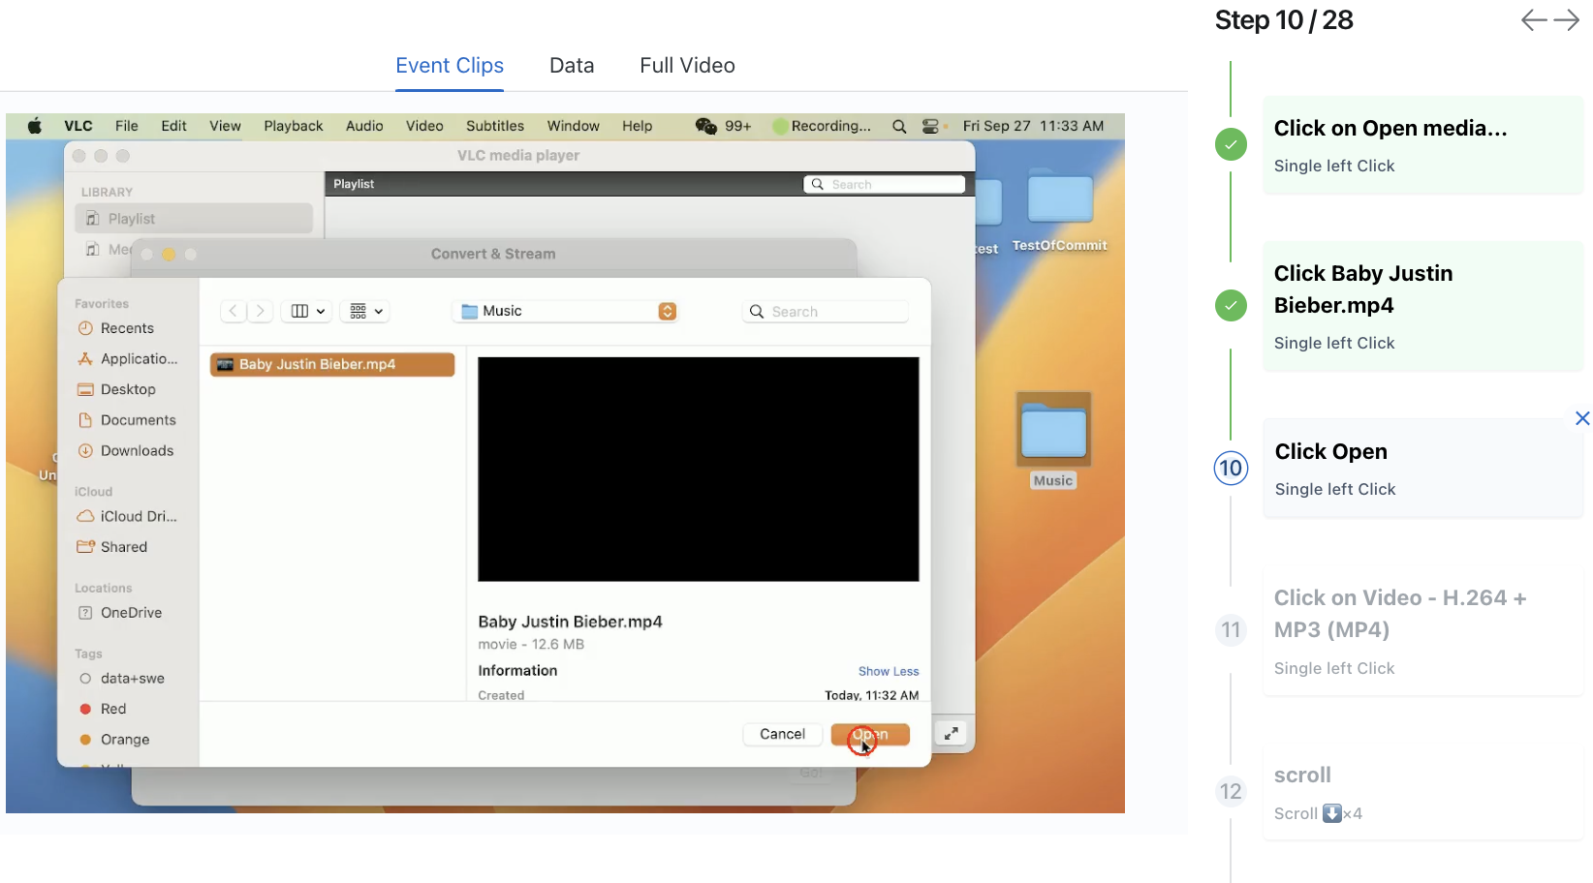Screen dimensions: 1593x883
Task: Close the step 10 card with X
Action: tap(1582, 418)
